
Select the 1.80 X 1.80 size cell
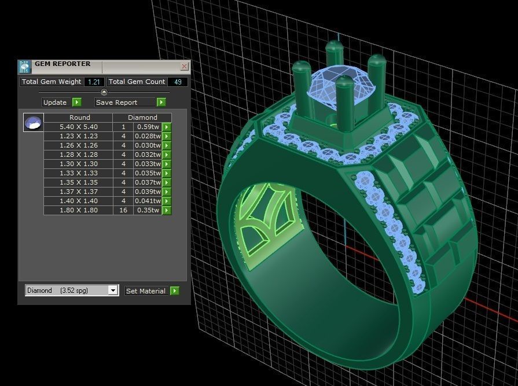tap(78, 210)
